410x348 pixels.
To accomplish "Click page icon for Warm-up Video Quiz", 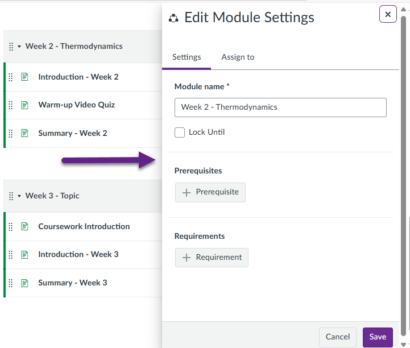I will (24, 105).
